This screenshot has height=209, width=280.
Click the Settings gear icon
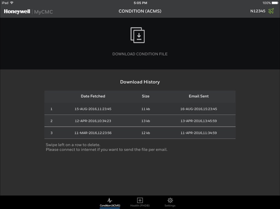pos(170,200)
